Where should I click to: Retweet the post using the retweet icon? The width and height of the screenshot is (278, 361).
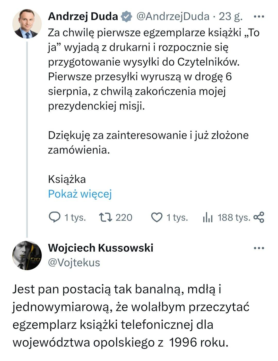[x=106, y=217]
